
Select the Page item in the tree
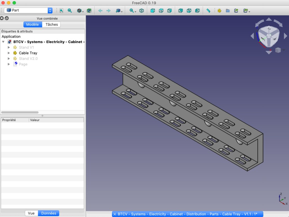[x=23, y=64]
